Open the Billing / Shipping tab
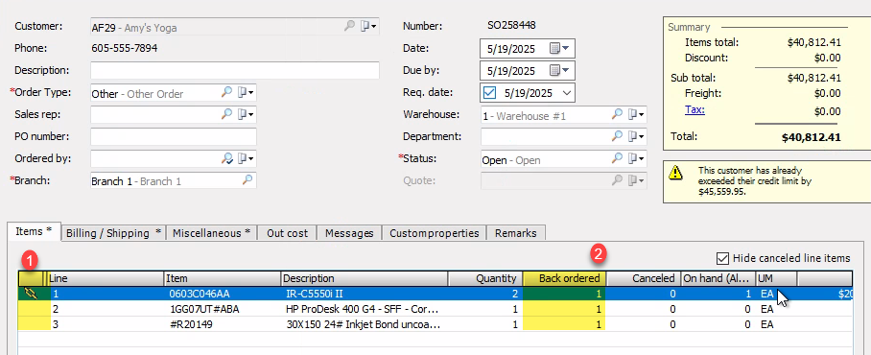 tap(113, 233)
